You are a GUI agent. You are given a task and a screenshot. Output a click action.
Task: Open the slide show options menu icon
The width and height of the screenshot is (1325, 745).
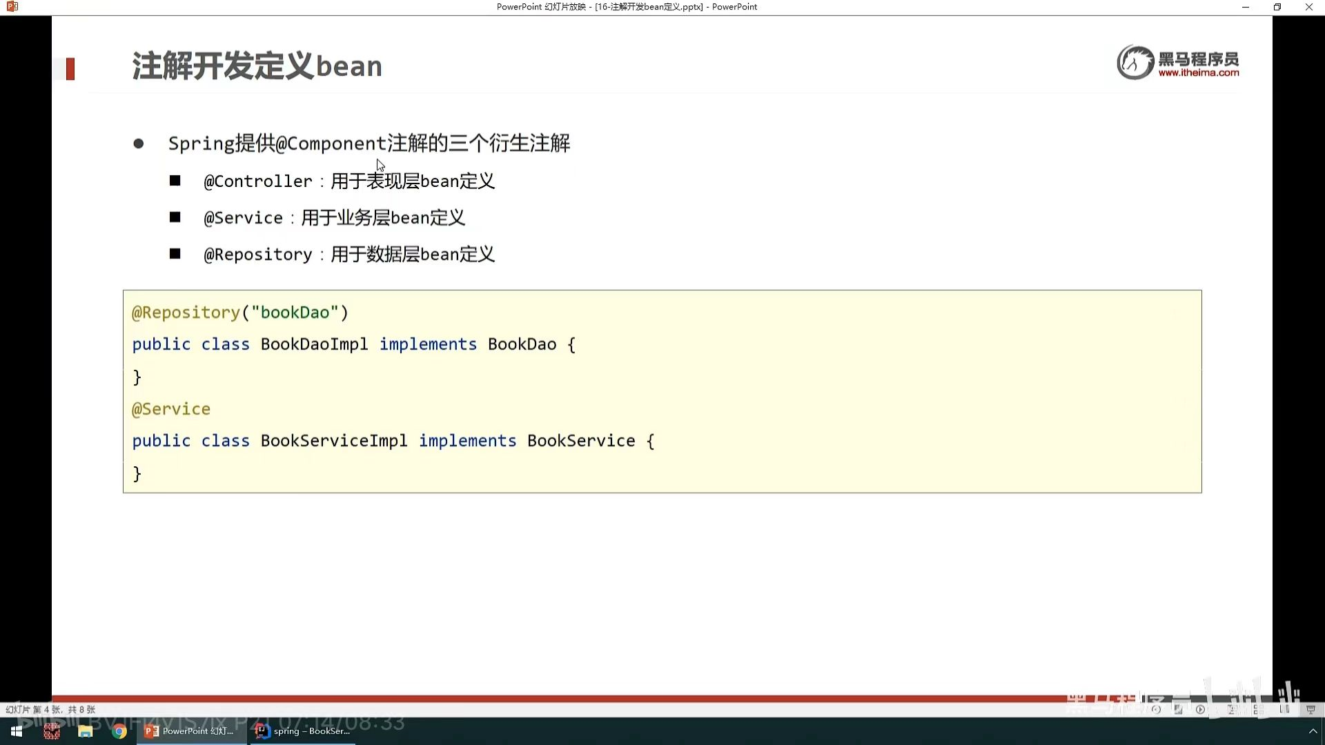1178,709
